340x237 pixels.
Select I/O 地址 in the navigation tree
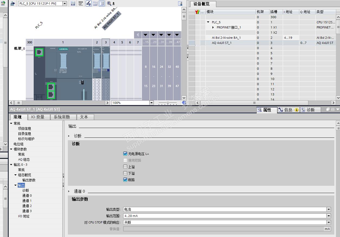(x=24, y=216)
